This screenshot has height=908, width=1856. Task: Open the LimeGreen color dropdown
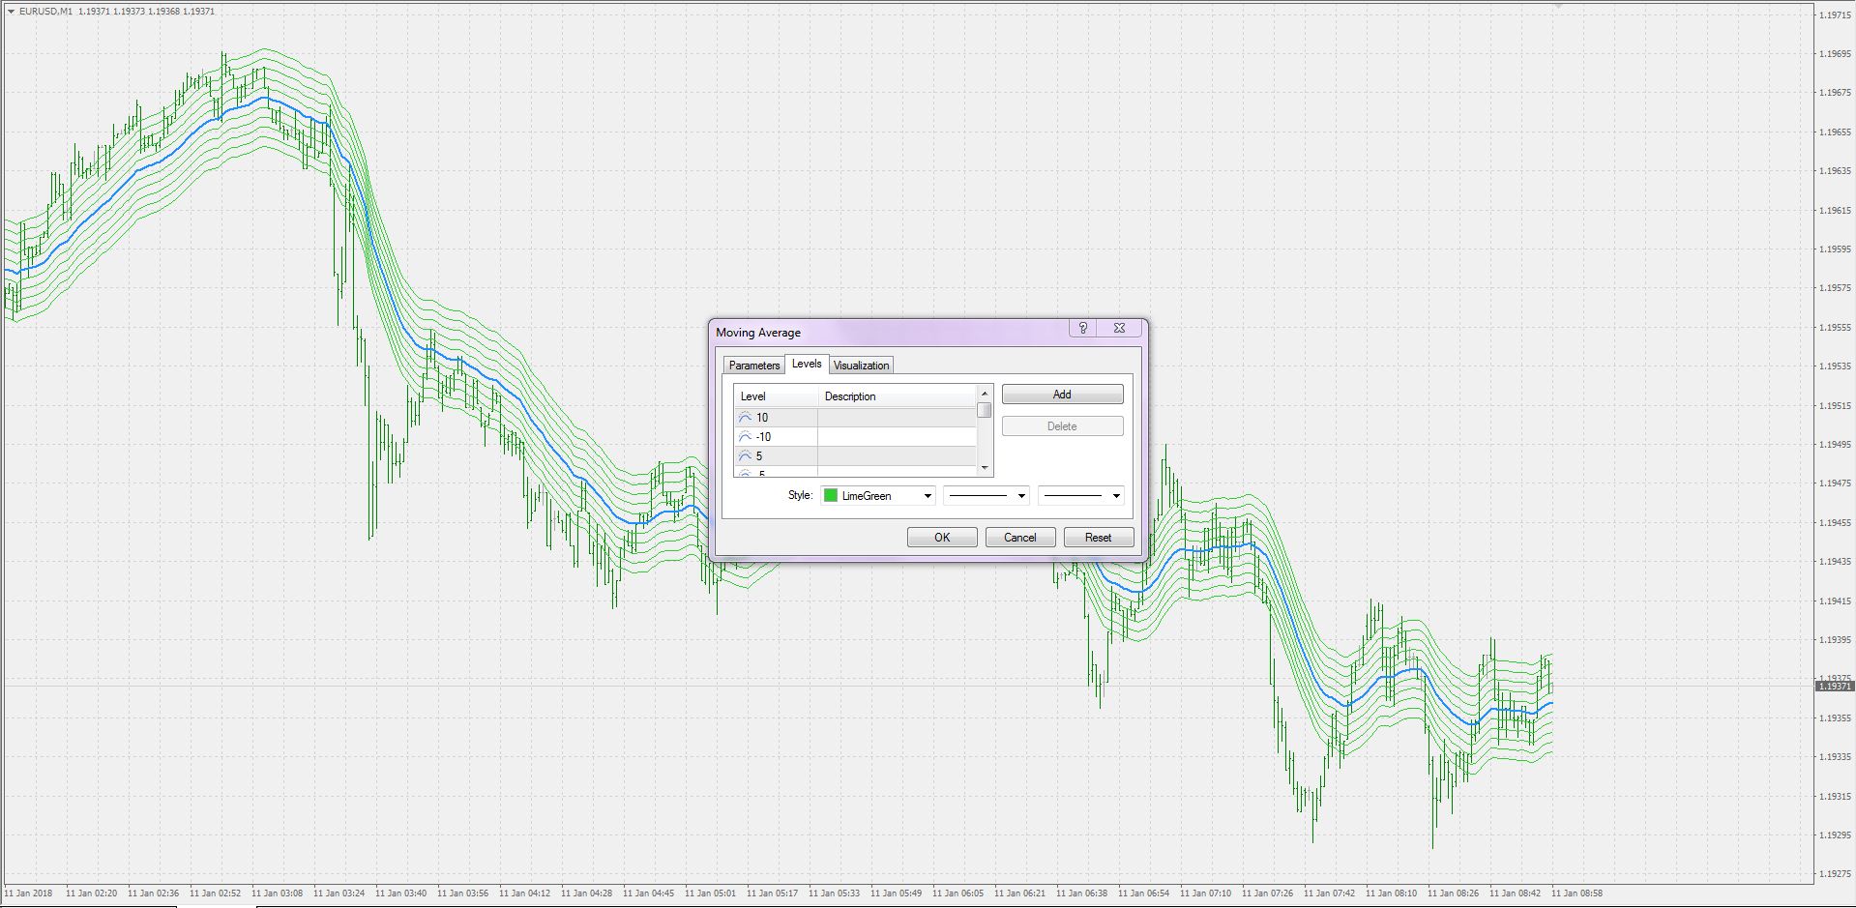click(927, 495)
